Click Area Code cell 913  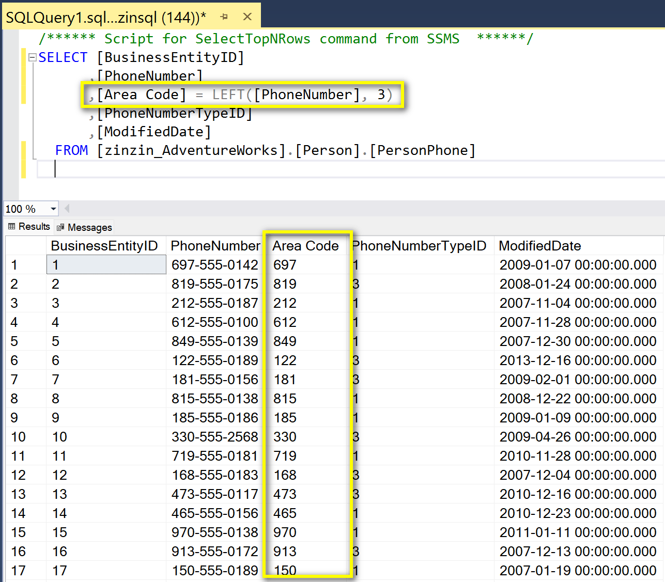pyautogui.click(x=307, y=552)
